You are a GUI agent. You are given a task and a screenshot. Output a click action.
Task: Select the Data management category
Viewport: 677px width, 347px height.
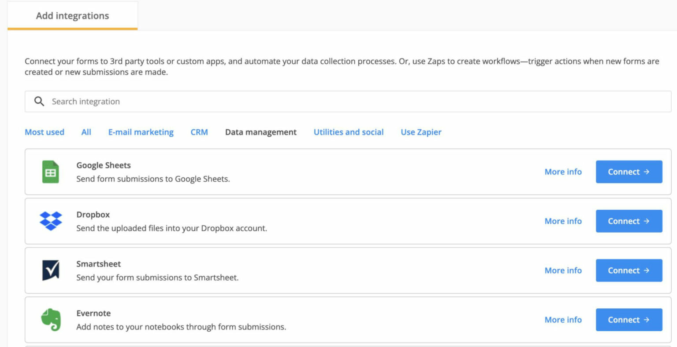260,132
